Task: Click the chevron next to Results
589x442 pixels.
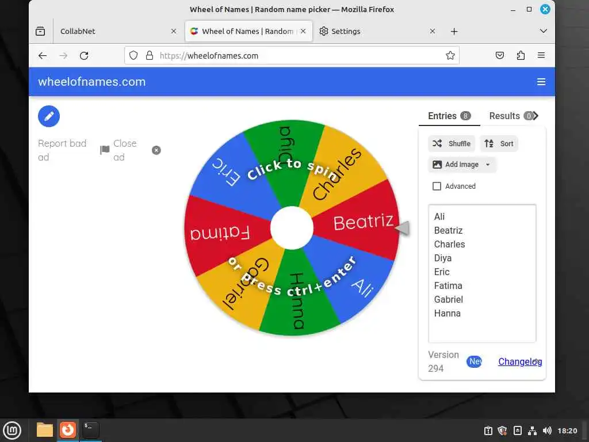Action: click(x=536, y=116)
